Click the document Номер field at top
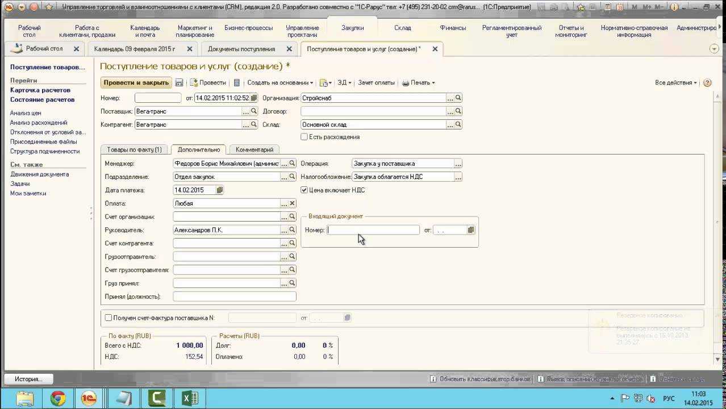 coord(158,98)
